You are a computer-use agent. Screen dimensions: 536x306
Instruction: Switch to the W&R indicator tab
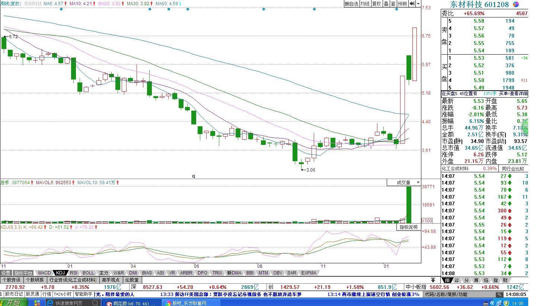119,273
